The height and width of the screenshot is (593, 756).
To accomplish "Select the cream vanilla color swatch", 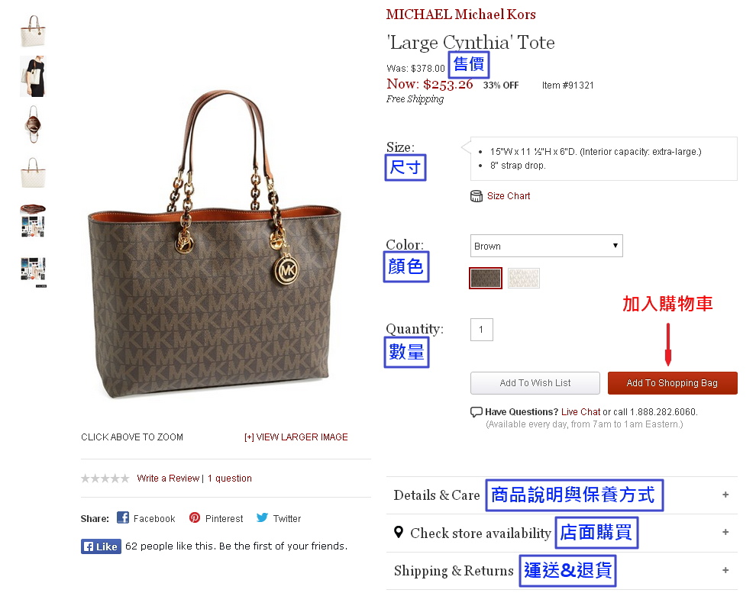I will click(x=524, y=279).
